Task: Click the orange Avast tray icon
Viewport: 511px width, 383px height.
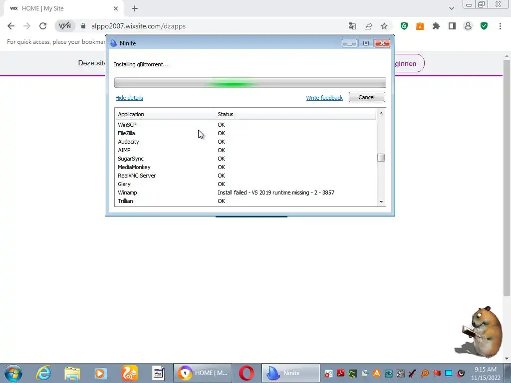Action: tap(376, 373)
